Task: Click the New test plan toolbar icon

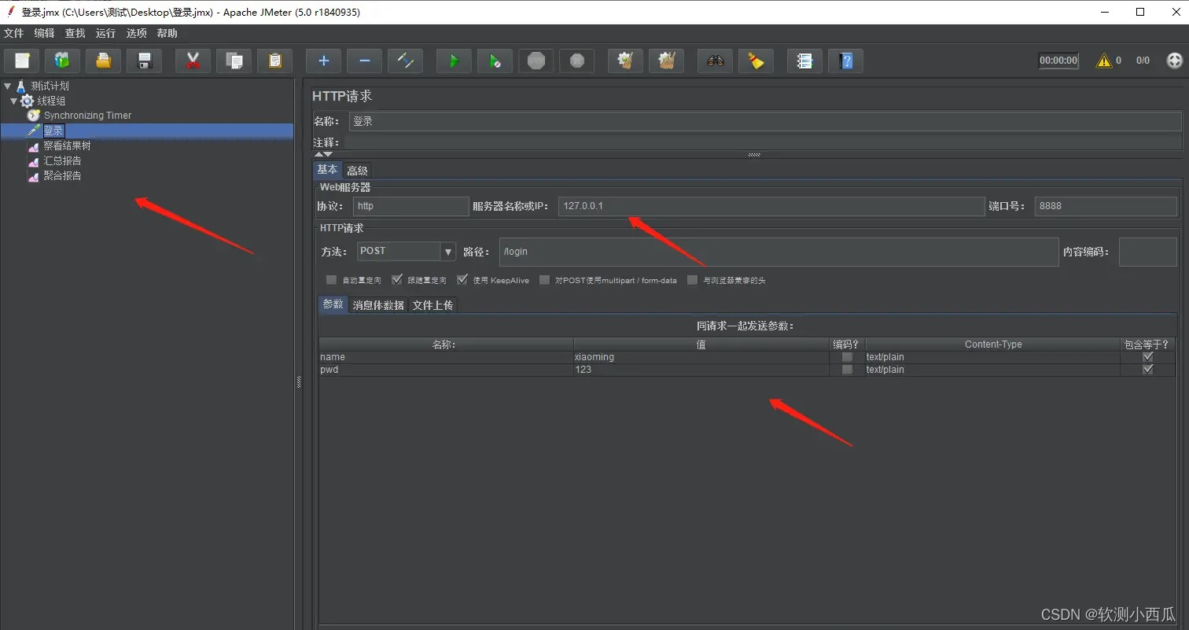Action: pyautogui.click(x=22, y=61)
